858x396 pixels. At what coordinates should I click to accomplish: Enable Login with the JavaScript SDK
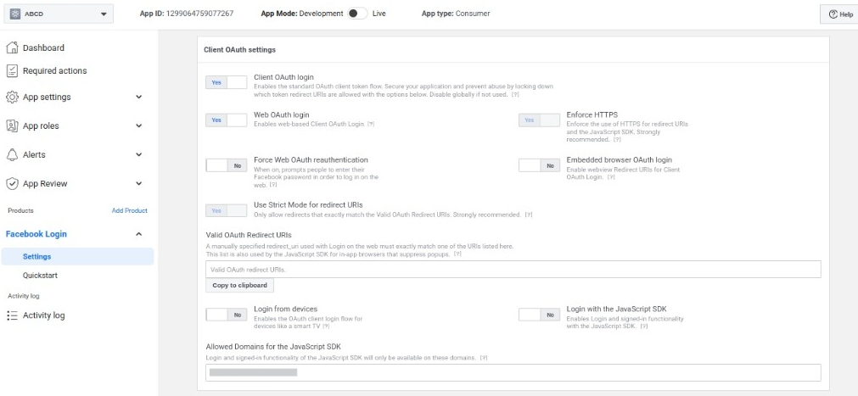coord(539,315)
